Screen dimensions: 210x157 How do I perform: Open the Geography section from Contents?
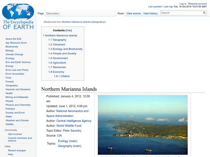[x=60, y=40]
